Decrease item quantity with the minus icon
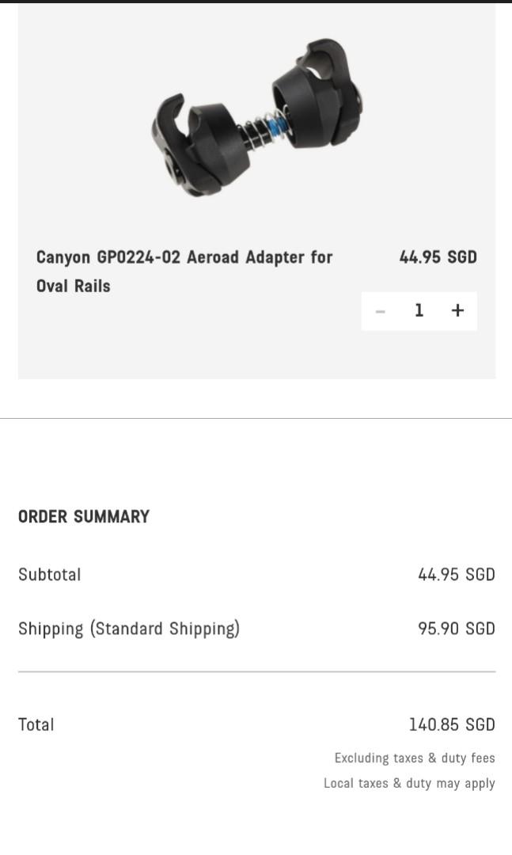512x855 pixels. pyautogui.click(x=381, y=310)
